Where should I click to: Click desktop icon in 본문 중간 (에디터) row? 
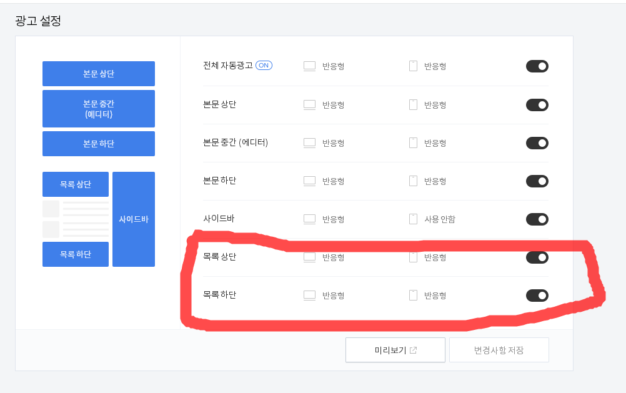point(309,143)
